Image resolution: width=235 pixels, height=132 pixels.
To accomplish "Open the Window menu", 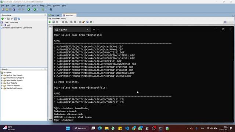I will point(56,5).
